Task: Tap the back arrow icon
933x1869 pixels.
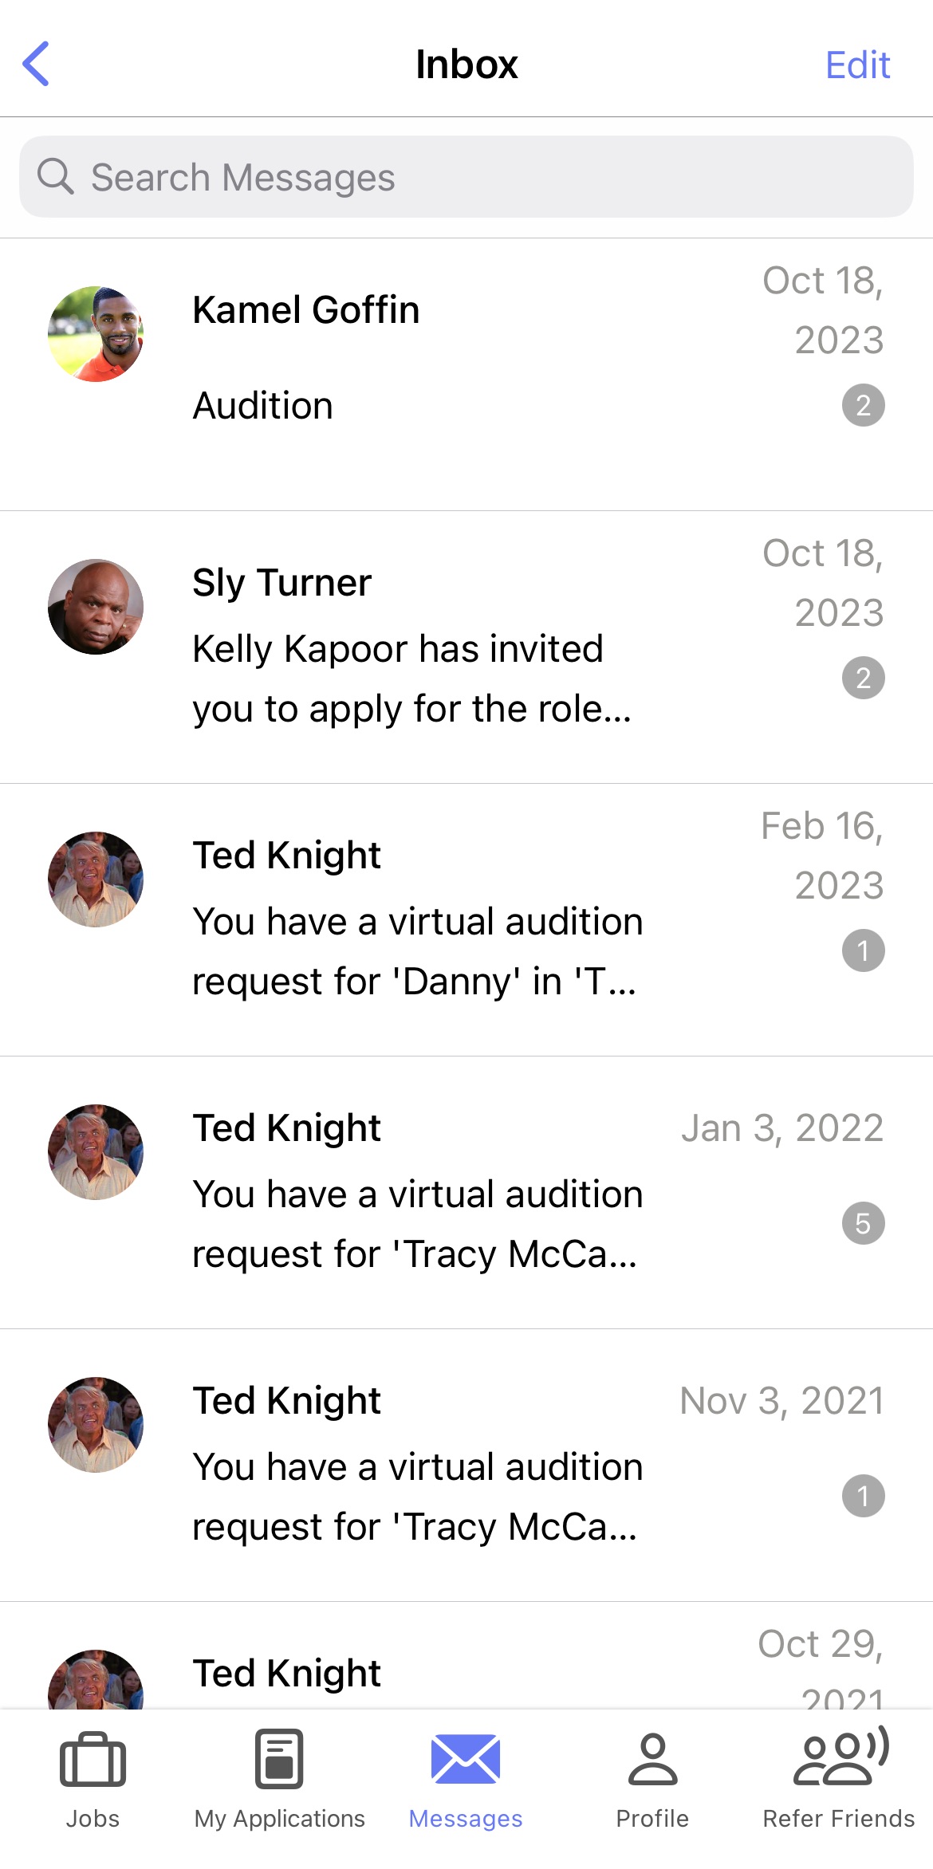Action: click(36, 64)
